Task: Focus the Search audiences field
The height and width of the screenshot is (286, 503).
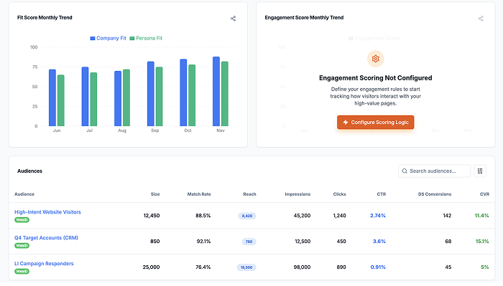Action: (434, 171)
